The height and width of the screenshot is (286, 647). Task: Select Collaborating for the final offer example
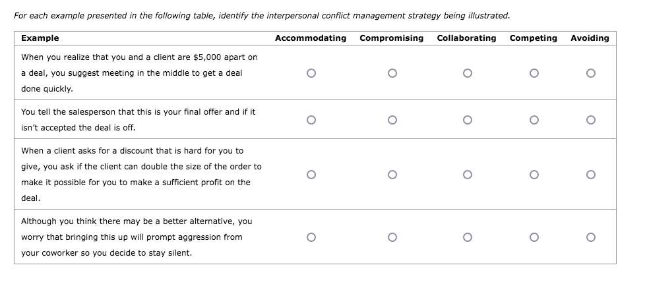466,120
